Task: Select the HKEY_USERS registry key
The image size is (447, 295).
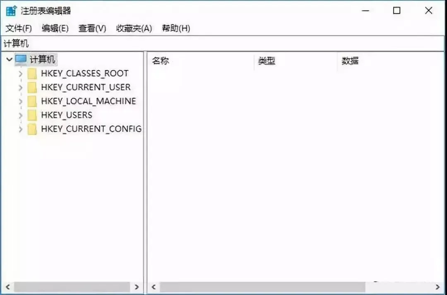Action: (66, 115)
